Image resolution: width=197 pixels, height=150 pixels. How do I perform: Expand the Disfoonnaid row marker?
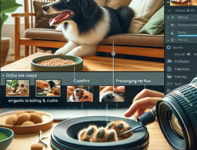(x=168, y=25)
